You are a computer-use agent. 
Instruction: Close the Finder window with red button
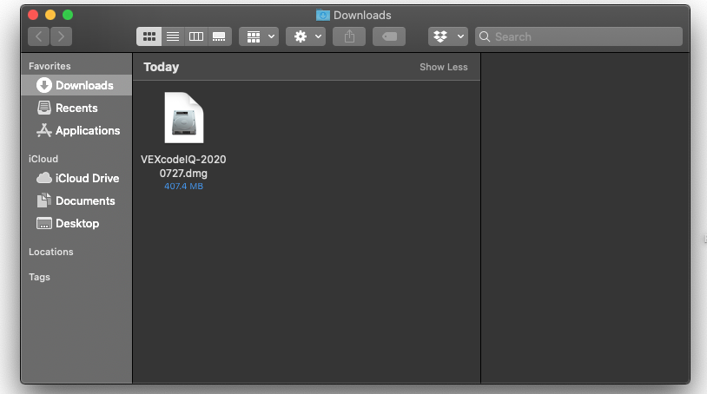[x=33, y=15]
